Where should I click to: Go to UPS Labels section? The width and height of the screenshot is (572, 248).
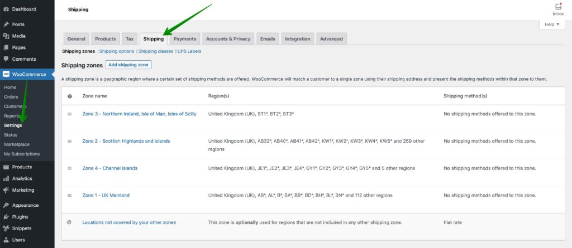pyautogui.click(x=189, y=51)
